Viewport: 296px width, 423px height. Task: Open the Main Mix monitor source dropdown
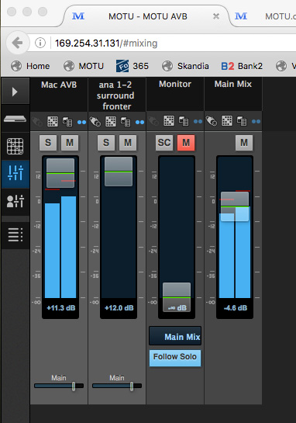175,336
